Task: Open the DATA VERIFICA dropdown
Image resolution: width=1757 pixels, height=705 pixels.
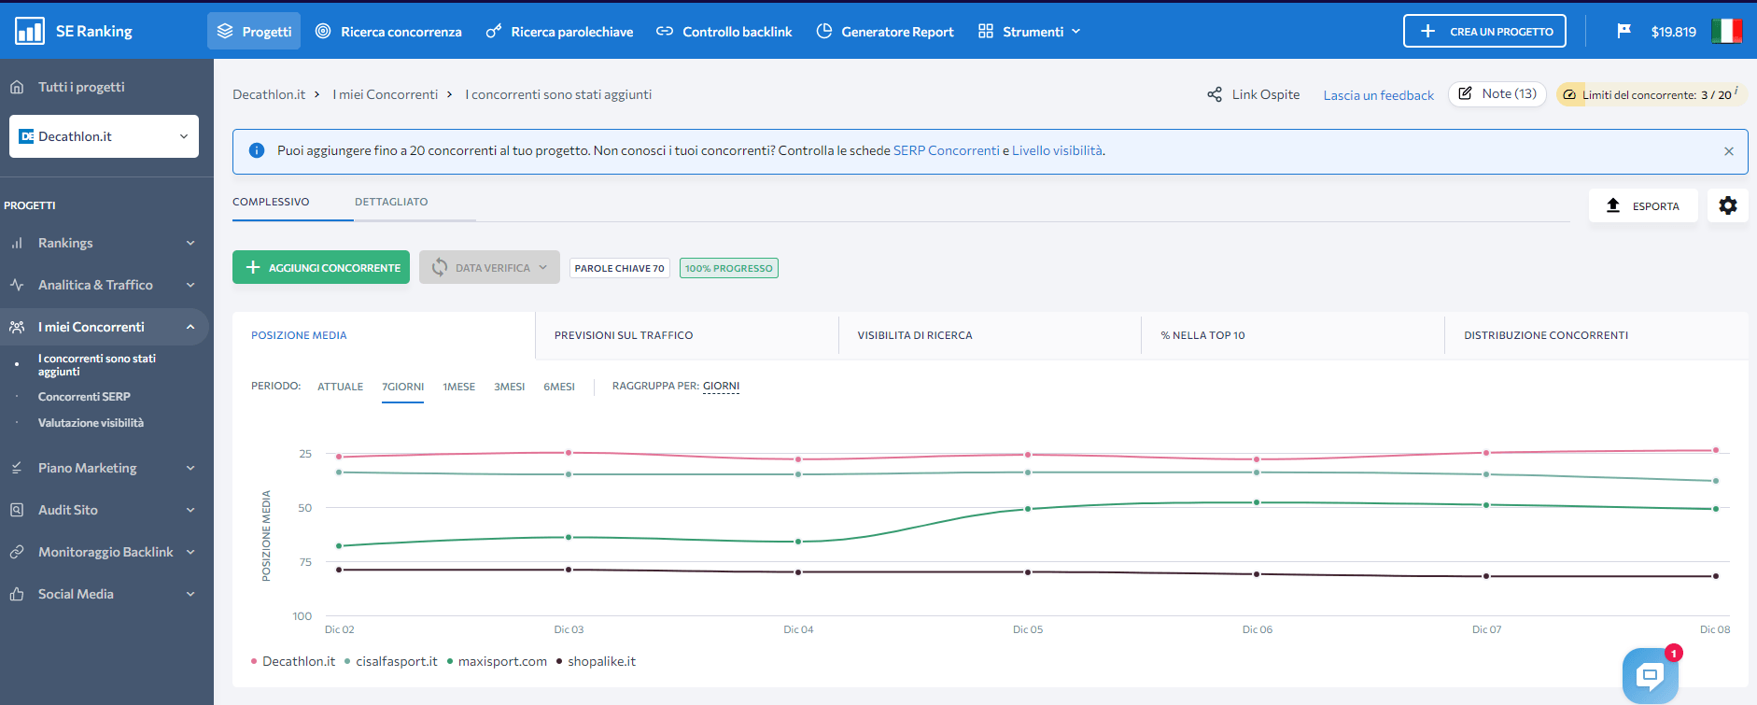Action: [489, 267]
